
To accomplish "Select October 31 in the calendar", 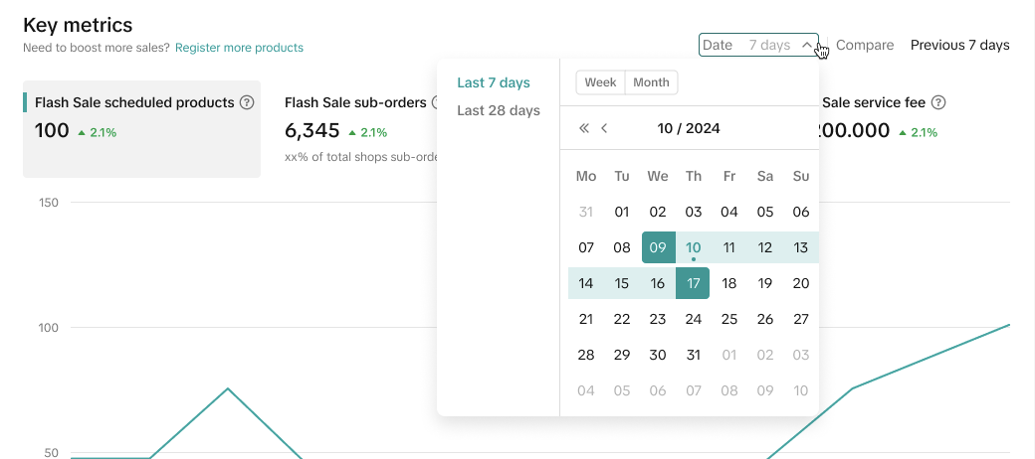I will [x=694, y=355].
